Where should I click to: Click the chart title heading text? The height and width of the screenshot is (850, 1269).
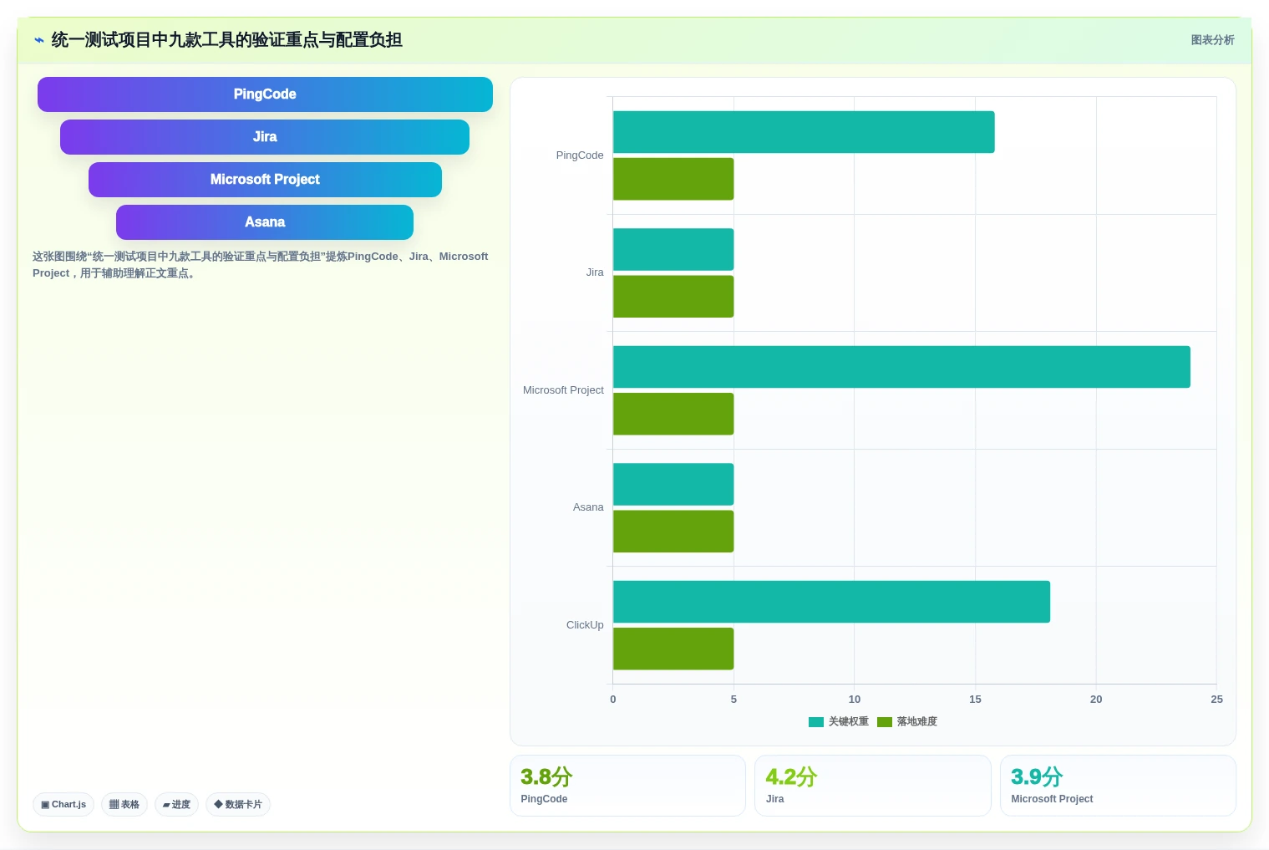coord(226,40)
